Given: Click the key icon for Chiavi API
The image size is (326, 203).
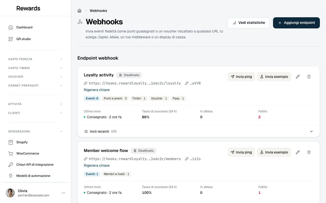Looking at the screenshot, I should click(x=11, y=165).
